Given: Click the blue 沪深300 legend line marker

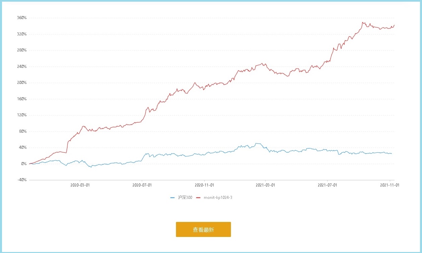Looking at the screenshot, I should click(173, 198).
